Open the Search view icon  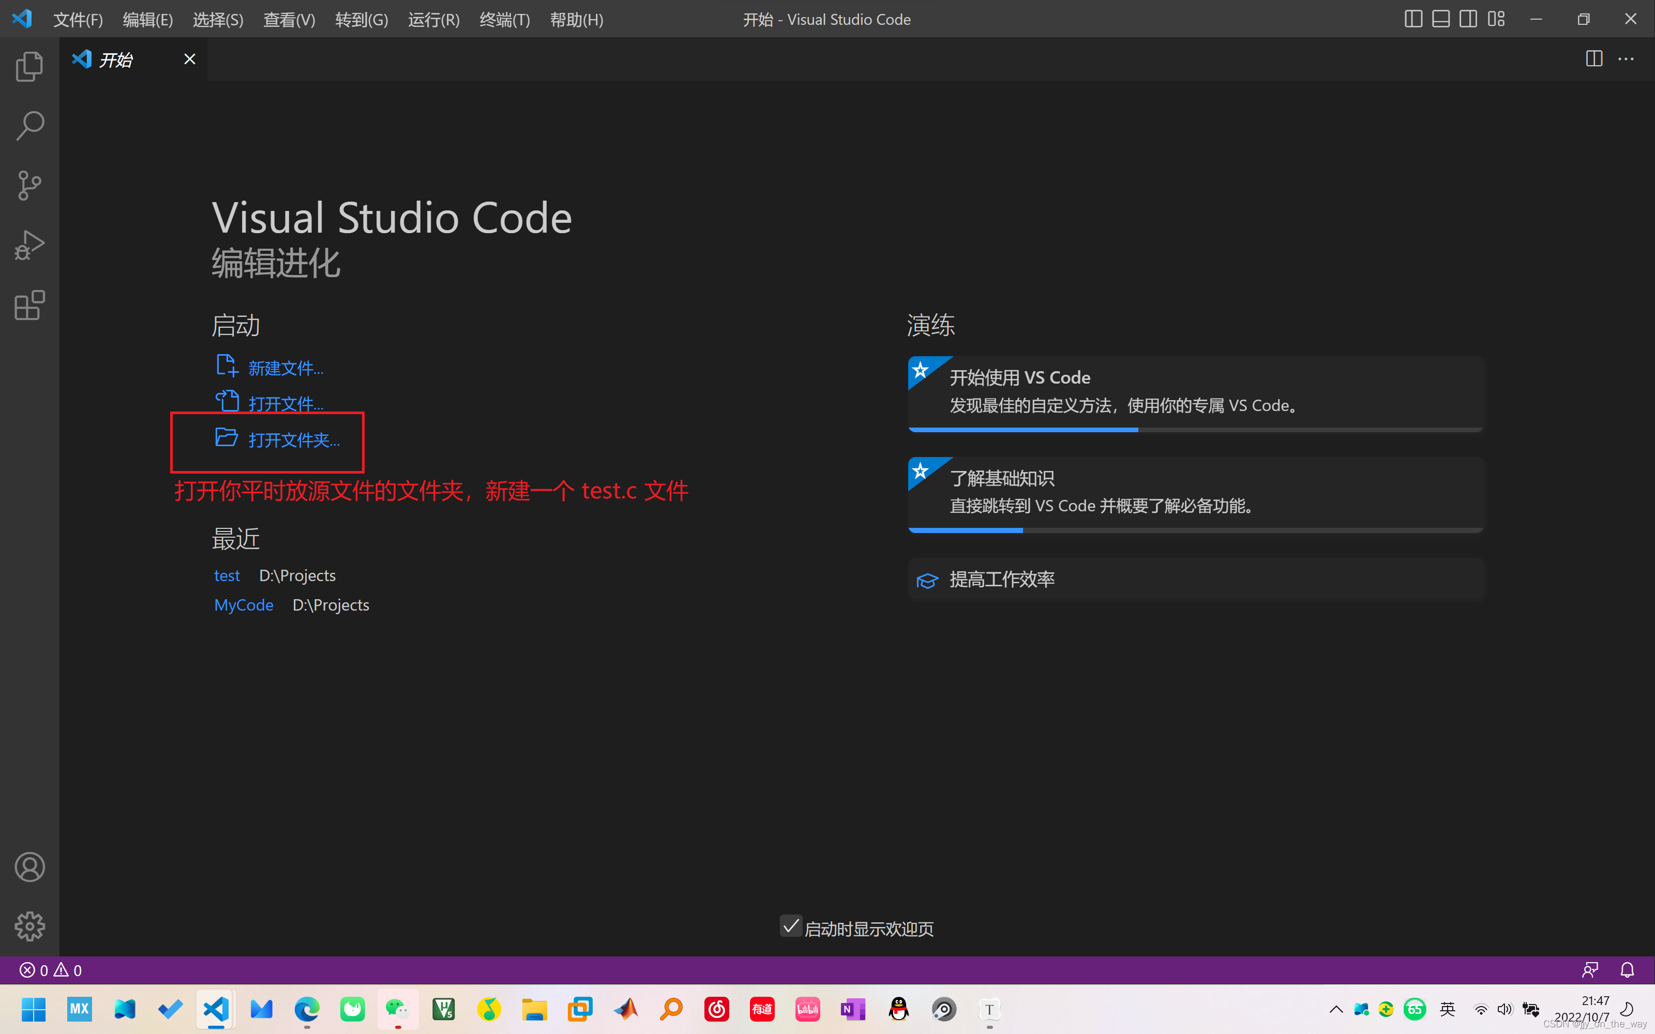(x=29, y=126)
